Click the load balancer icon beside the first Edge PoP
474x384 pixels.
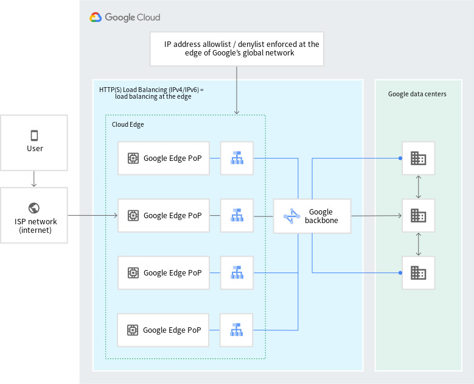pos(237,158)
